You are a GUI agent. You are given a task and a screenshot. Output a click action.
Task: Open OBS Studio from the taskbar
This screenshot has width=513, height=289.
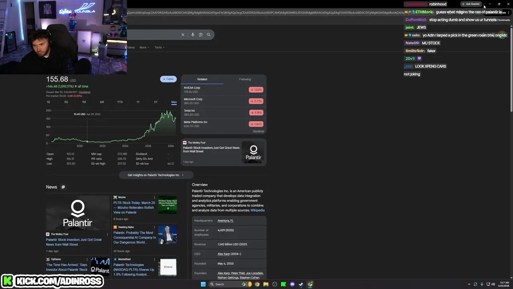pos(275,284)
